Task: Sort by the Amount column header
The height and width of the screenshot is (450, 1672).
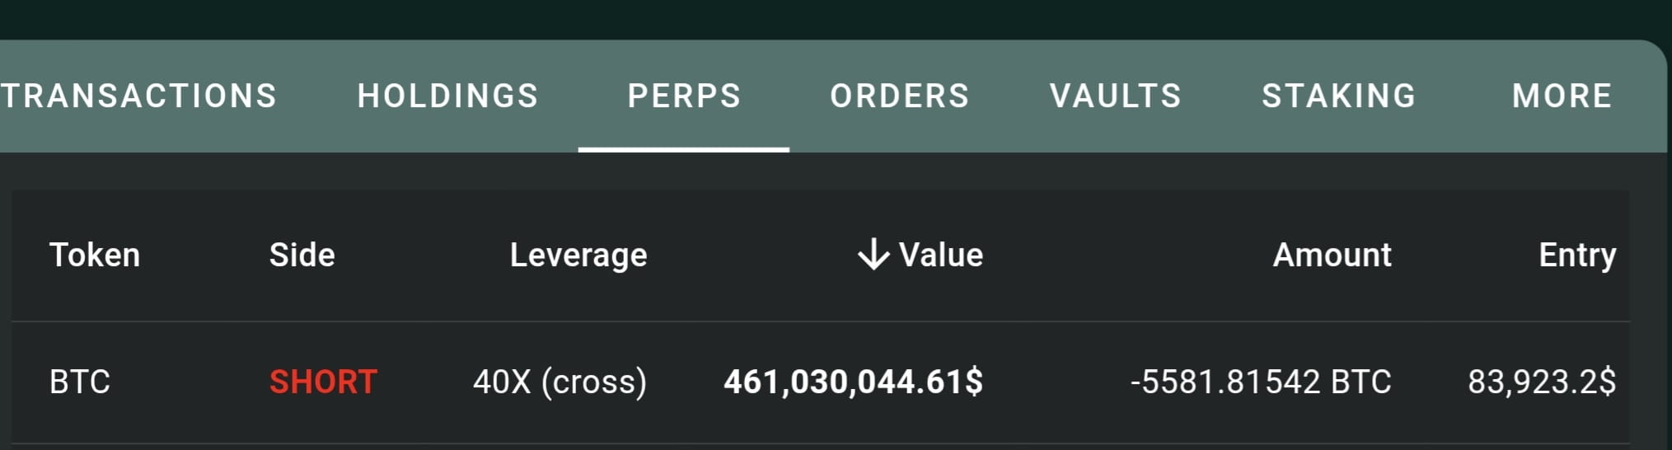Action: pyautogui.click(x=1332, y=255)
